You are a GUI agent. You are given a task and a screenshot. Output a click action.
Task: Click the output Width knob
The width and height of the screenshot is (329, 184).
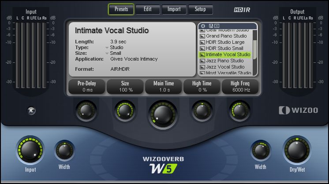click(261, 151)
